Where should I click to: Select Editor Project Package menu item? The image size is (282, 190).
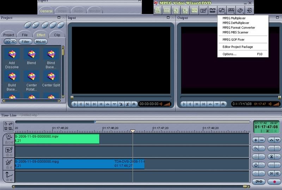(x=238, y=47)
